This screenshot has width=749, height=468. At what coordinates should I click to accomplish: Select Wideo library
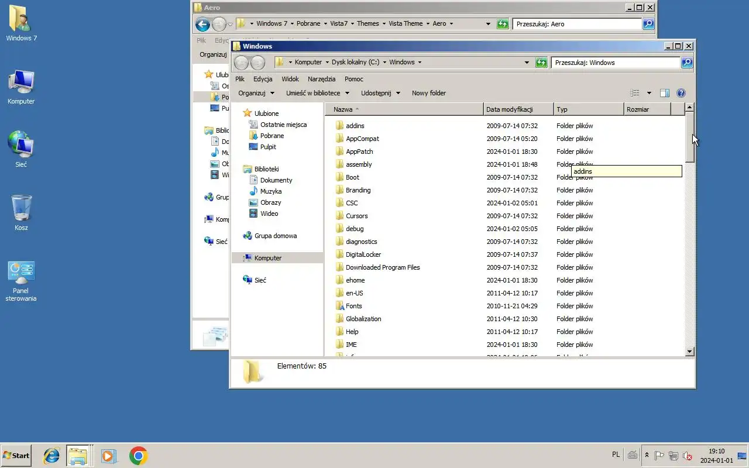(263, 214)
